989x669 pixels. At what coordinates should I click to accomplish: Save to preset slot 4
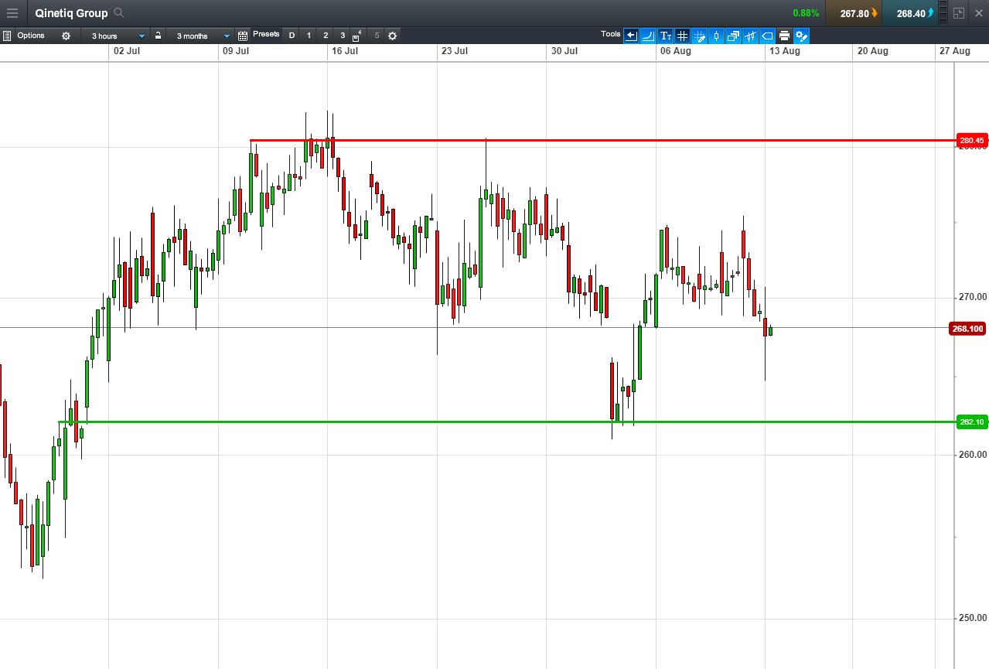pyautogui.click(x=357, y=36)
